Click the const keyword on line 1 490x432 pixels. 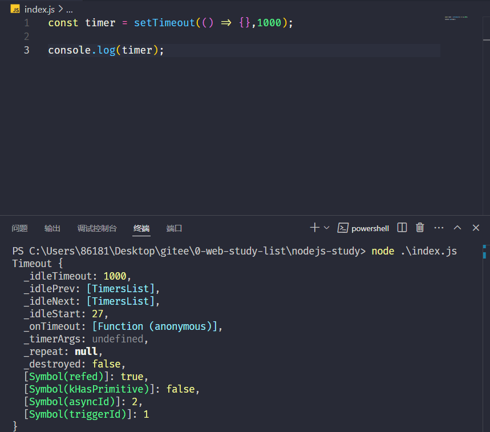(63, 23)
